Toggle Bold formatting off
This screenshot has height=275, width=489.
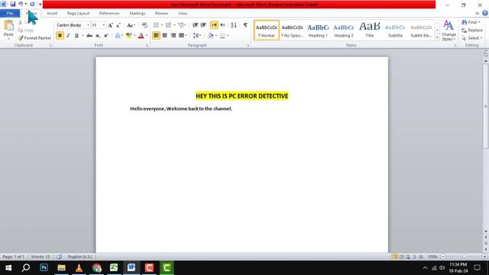tap(60, 36)
